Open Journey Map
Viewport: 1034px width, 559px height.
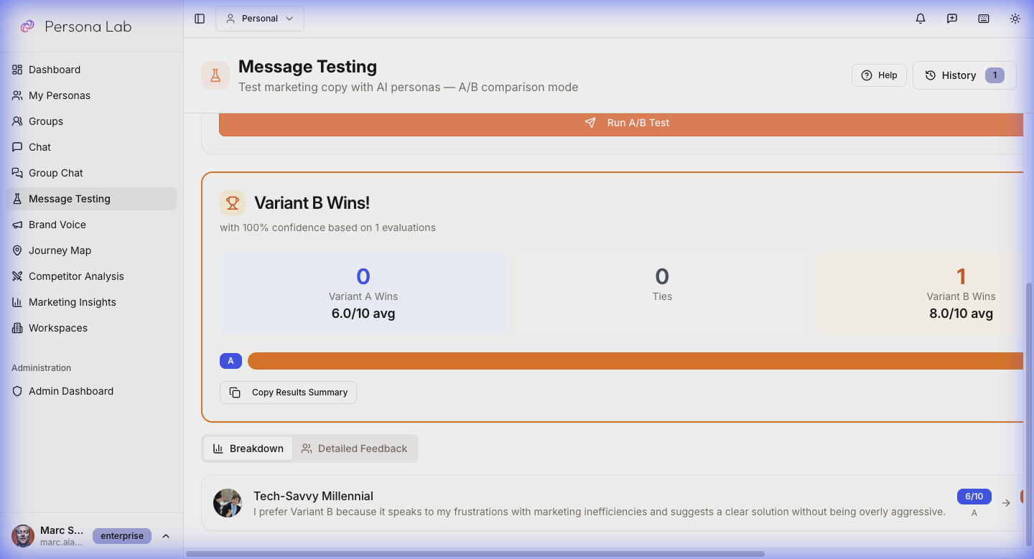91,250
